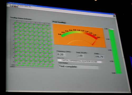Open the Partial Differential Equation Solver dropdown
The width and height of the screenshot is (132, 95).
click(80, 61)
